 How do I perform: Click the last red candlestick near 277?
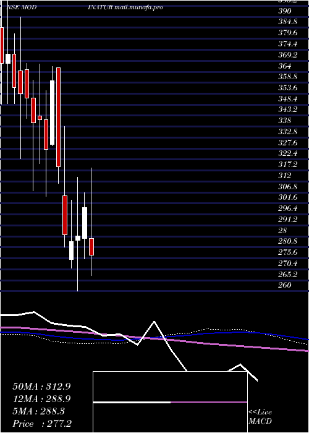(x=91, y=247)
